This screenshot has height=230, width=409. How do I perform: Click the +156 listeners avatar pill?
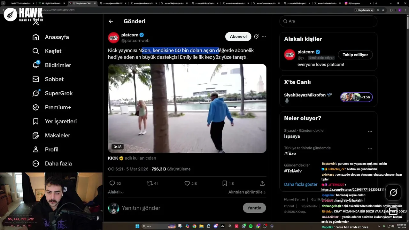[x=356, y=97]
